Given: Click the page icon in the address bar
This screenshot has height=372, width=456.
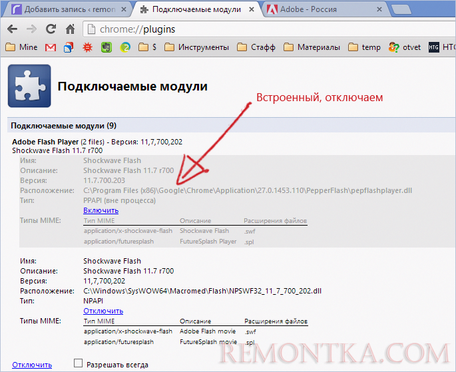Looking at the screenshot, I should [x=91, y=29].
